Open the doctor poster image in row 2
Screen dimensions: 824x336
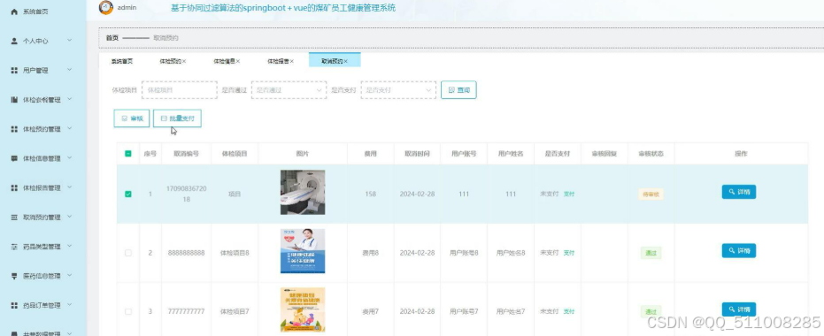[x=303, y=251]
